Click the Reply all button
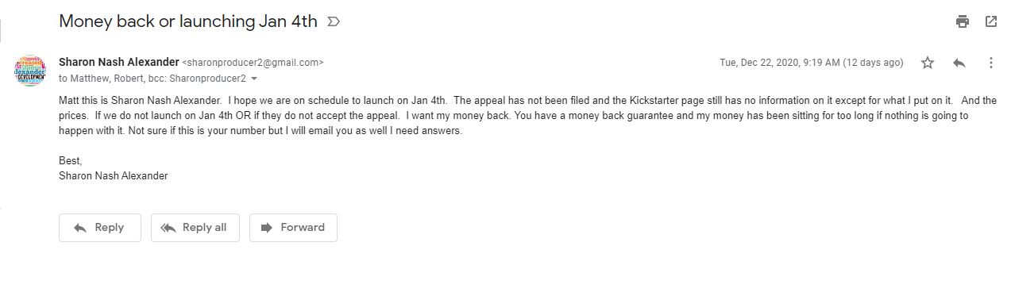1011x296 pixels. point(195,228)
